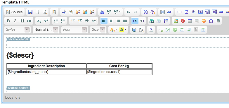The height and width of the screenshot is (108, 229).
Task: Open the background color picker
Action: point(123,30)
